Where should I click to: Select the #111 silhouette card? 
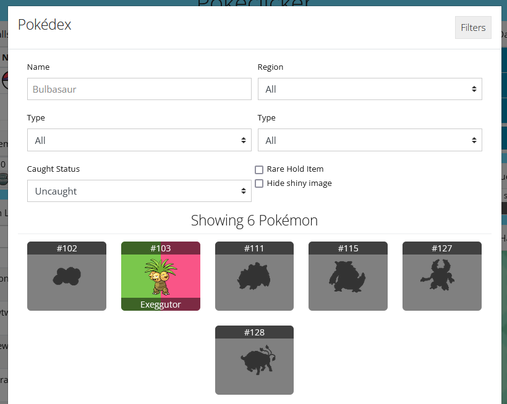255,276
